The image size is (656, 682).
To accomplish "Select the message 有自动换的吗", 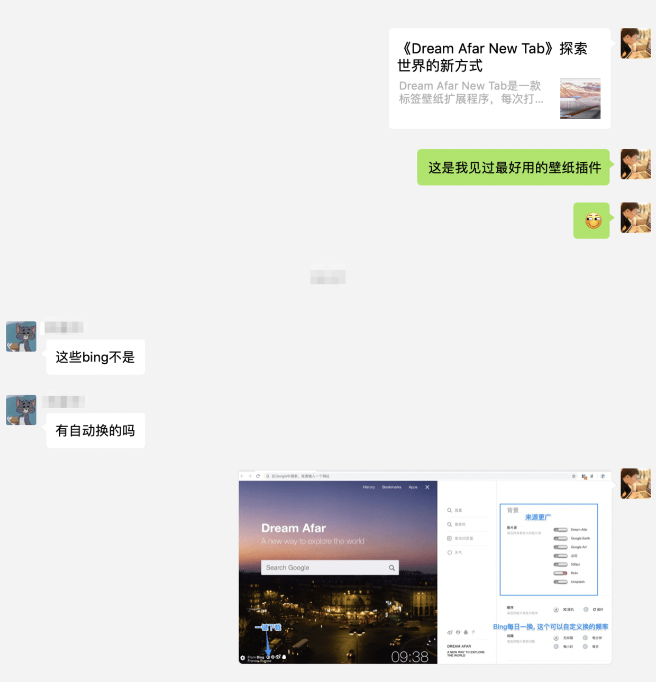I will 95,431.
